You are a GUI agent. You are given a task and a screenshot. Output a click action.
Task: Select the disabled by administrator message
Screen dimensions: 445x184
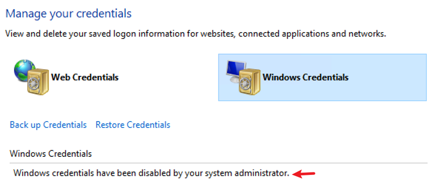click(x=151, y=173)
